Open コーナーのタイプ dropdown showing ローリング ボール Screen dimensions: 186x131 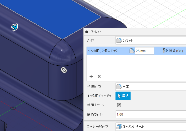(x=151, y=127)
